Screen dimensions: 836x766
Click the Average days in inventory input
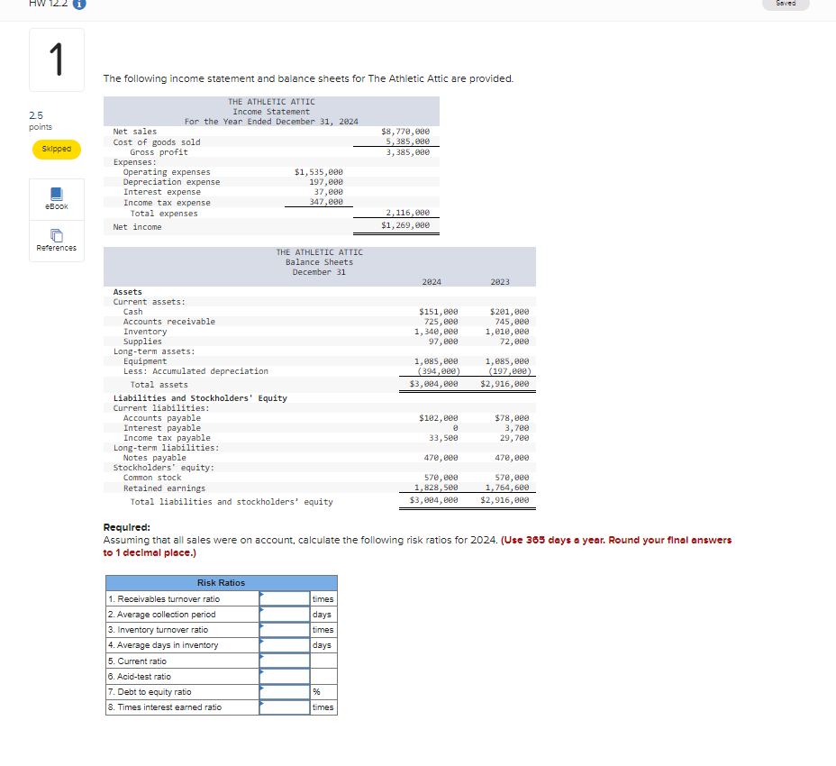[x=285, y=645]
